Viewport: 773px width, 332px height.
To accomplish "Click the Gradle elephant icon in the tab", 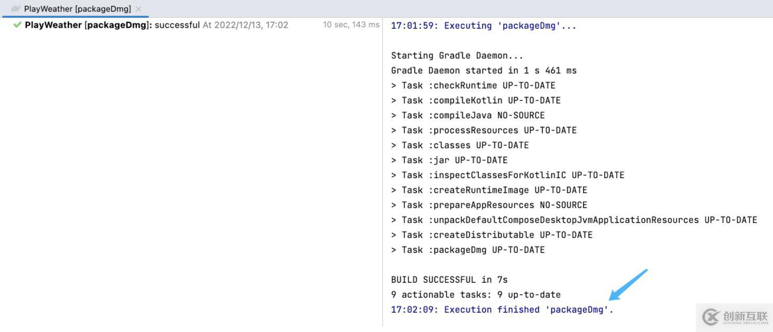I will click(x=16, y=9).
